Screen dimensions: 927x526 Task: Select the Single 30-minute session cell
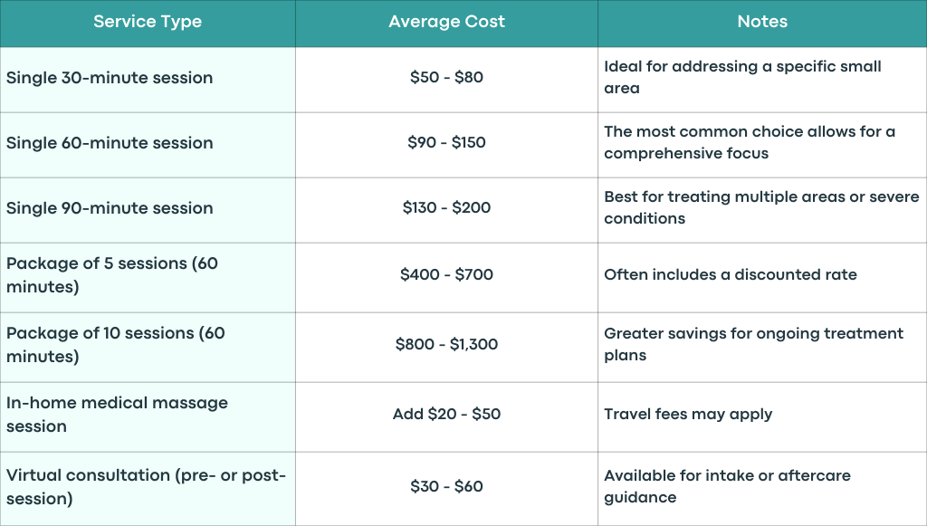[148, 80]
